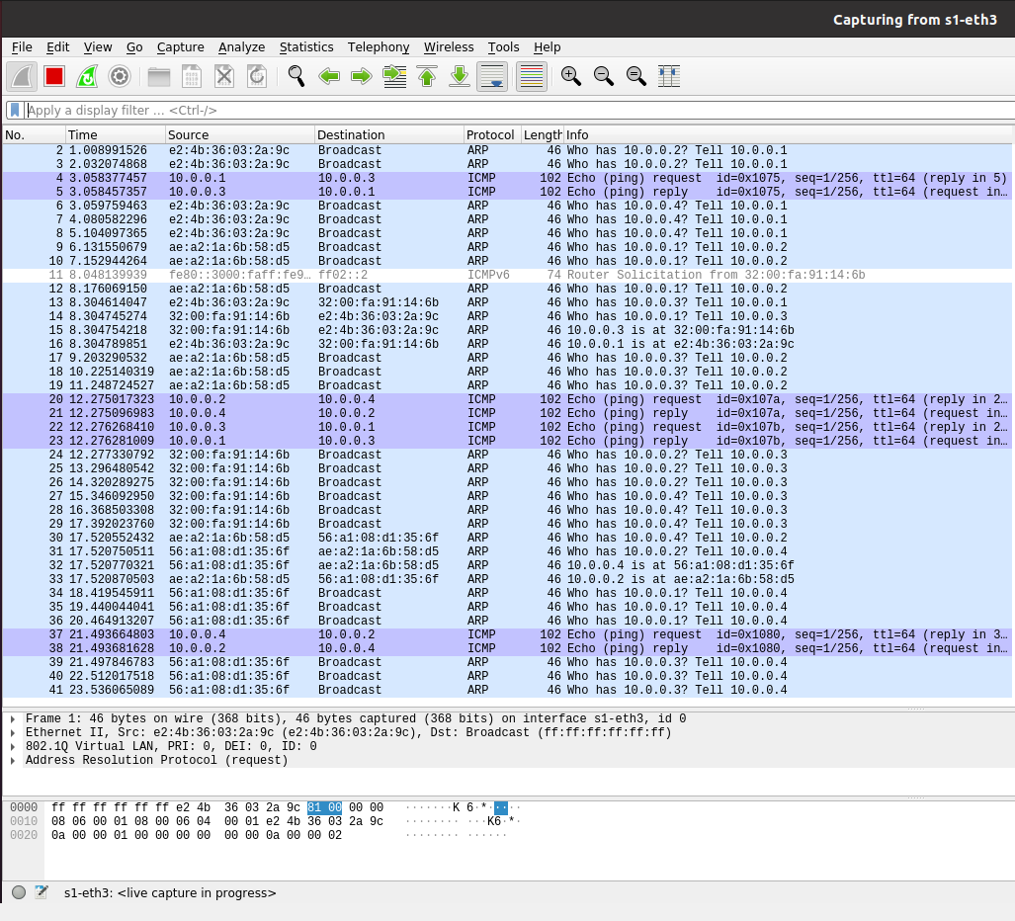Go forward to next packet arrow
The image size is (1015, 921).
(x=361, y=76)
